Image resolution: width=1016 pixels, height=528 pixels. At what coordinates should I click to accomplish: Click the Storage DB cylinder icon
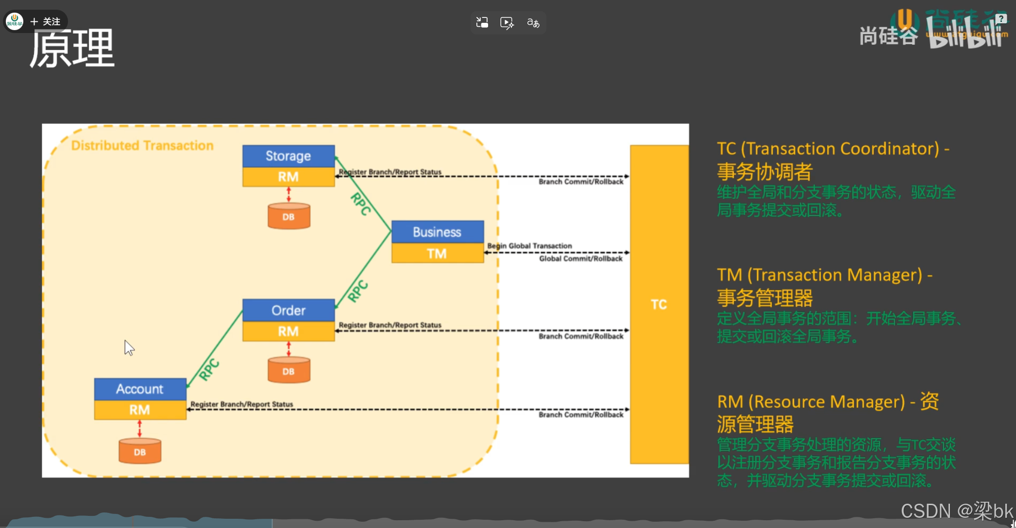tap(288, 217)
